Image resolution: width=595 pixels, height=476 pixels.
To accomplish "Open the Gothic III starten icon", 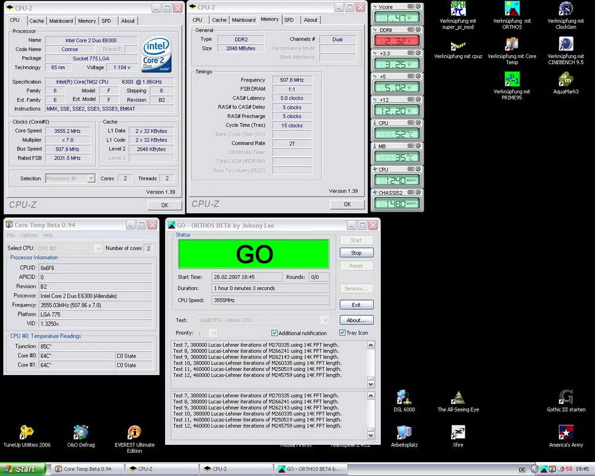I will tap(566, 401).
